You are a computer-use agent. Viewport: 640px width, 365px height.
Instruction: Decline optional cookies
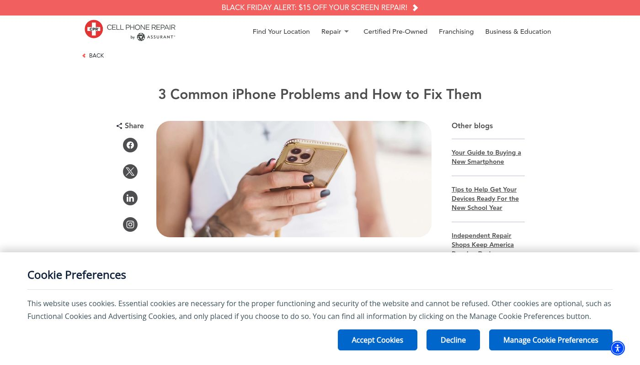[453, 340]
